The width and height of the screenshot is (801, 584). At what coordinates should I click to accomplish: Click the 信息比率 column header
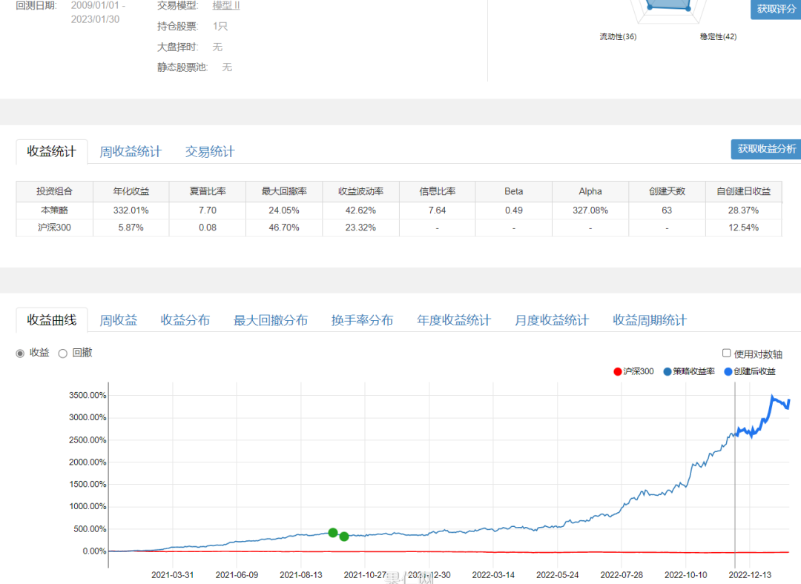click(438, 191)
